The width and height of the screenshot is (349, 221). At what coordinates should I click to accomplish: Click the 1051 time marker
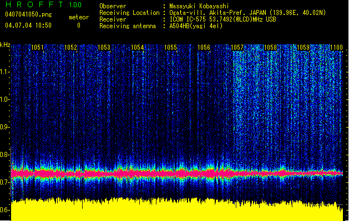coord(38,48)
